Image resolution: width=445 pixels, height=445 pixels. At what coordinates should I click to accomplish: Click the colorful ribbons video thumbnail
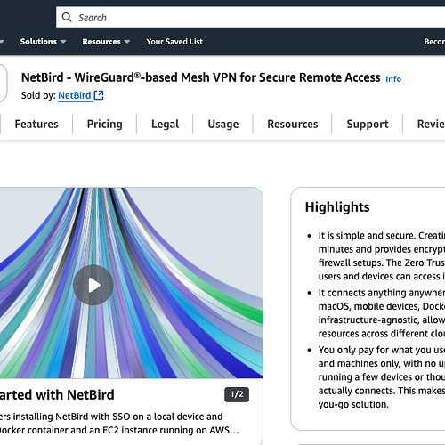pos(131,283)
